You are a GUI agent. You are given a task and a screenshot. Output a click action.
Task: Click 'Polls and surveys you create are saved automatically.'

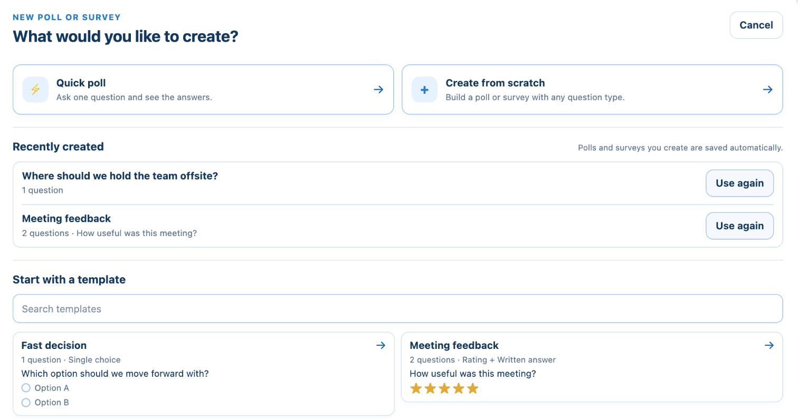click(x=680, y=148)
